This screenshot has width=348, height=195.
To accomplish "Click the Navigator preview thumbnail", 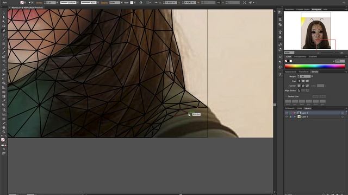I will 316,30.
